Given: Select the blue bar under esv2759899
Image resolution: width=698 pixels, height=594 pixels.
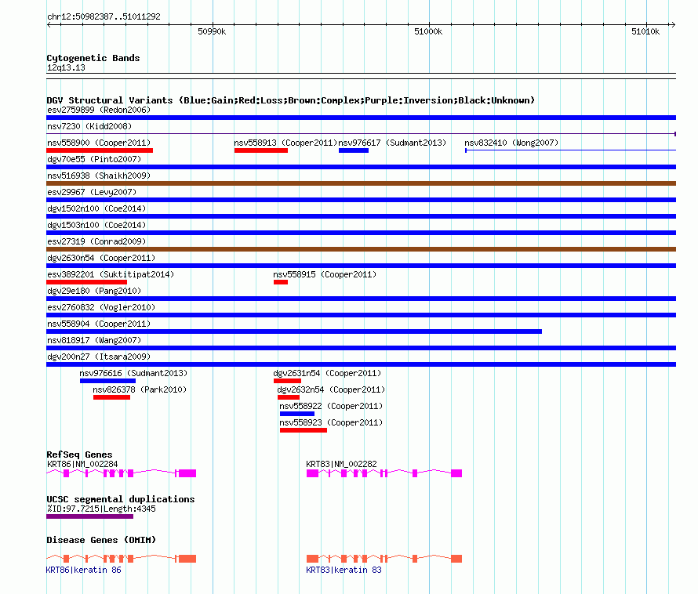Looking at the screenshot, I should (x=361, y=118).
